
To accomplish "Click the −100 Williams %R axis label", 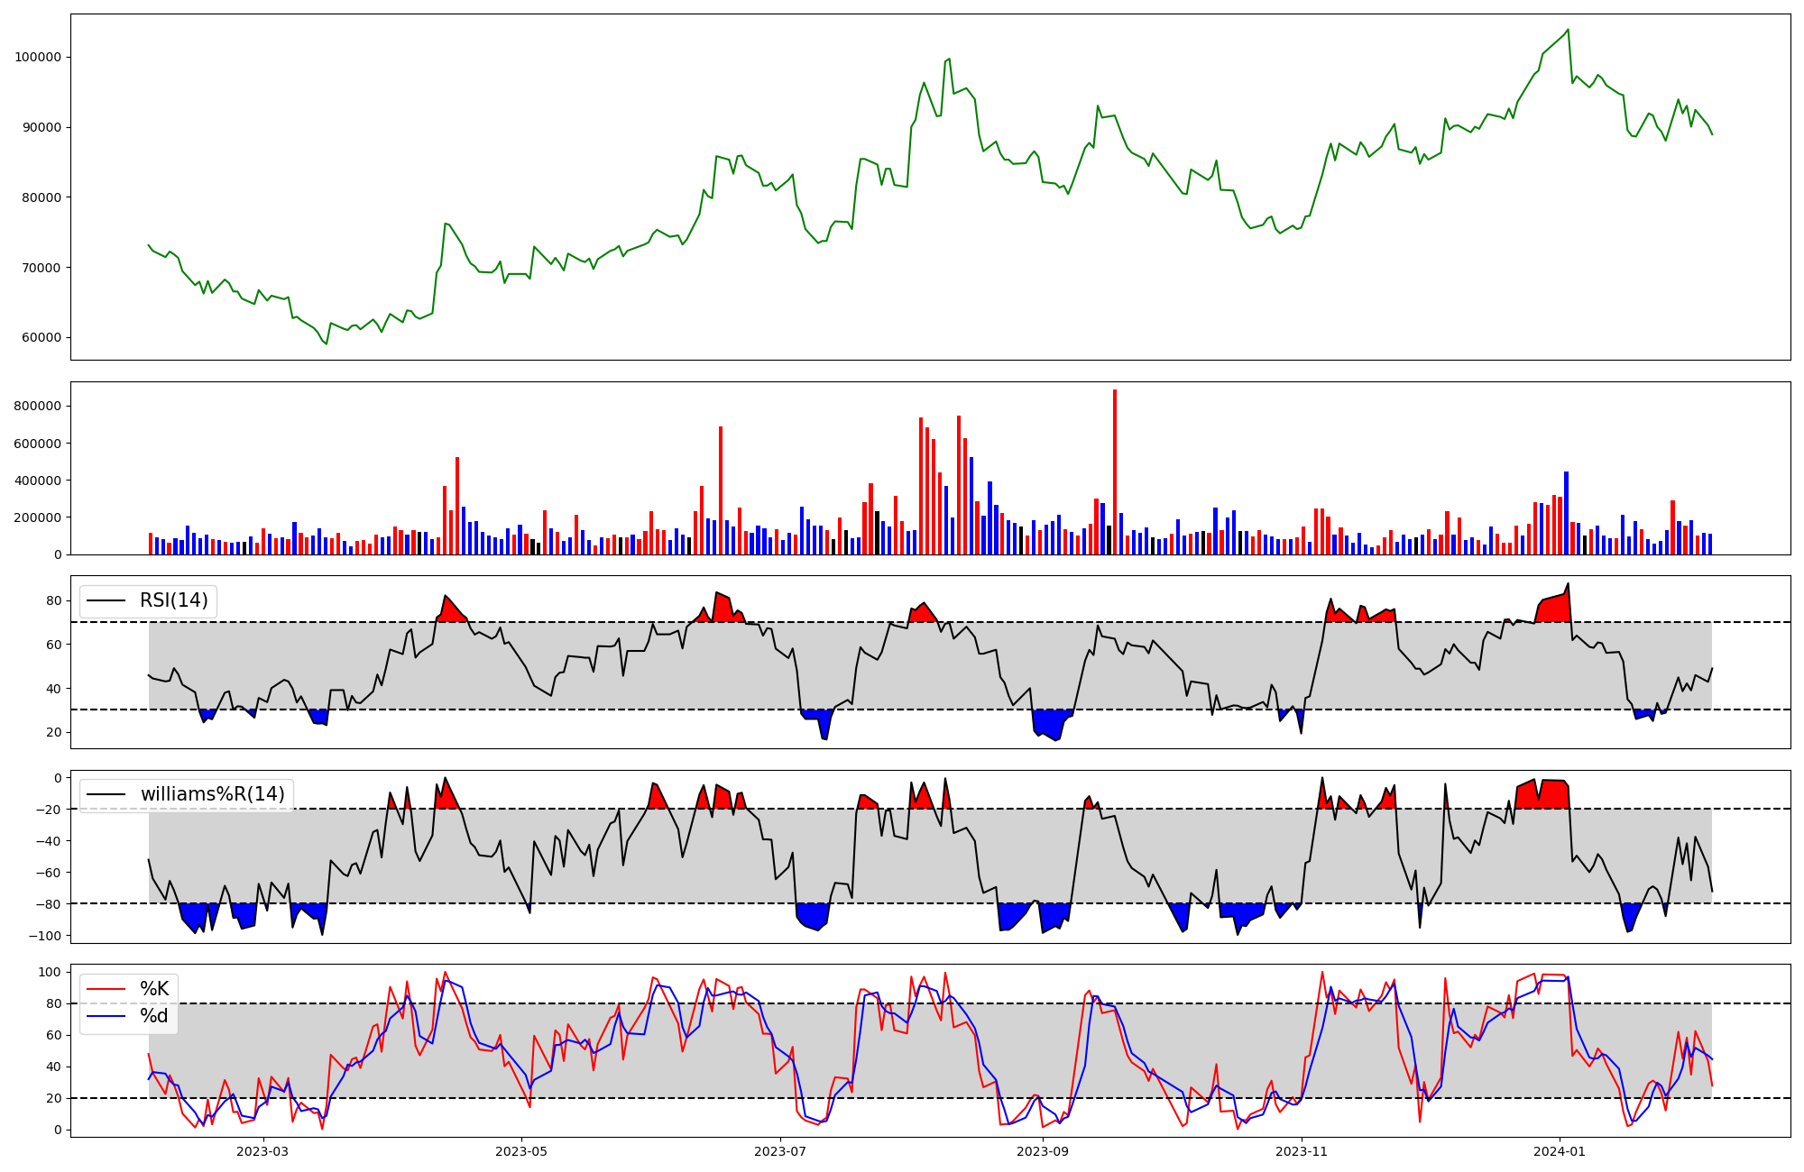I will coord(44,936).
